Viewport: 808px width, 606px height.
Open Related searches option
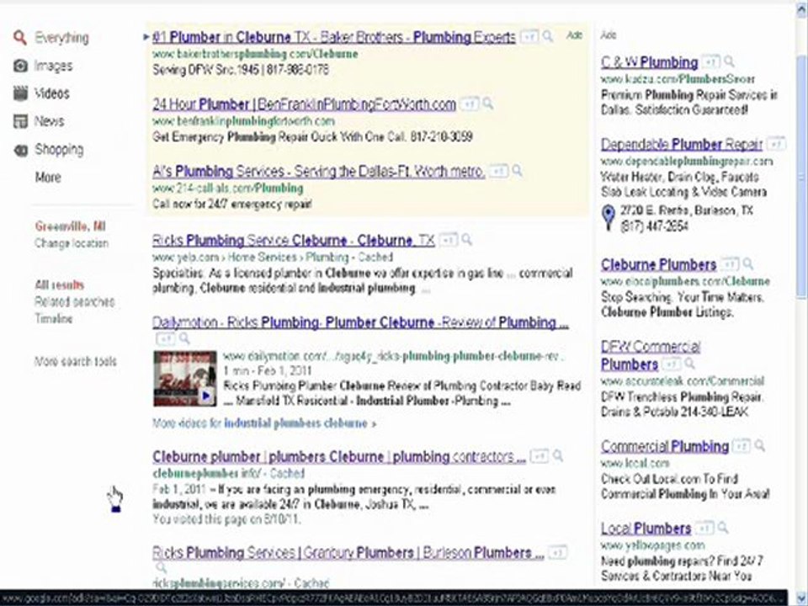point(75,302)
